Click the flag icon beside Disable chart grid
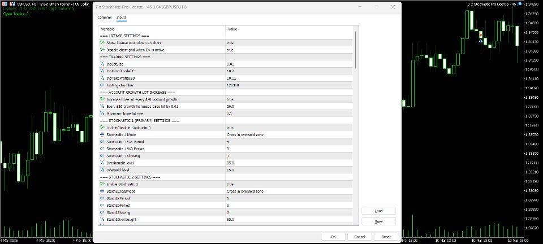 102,50
